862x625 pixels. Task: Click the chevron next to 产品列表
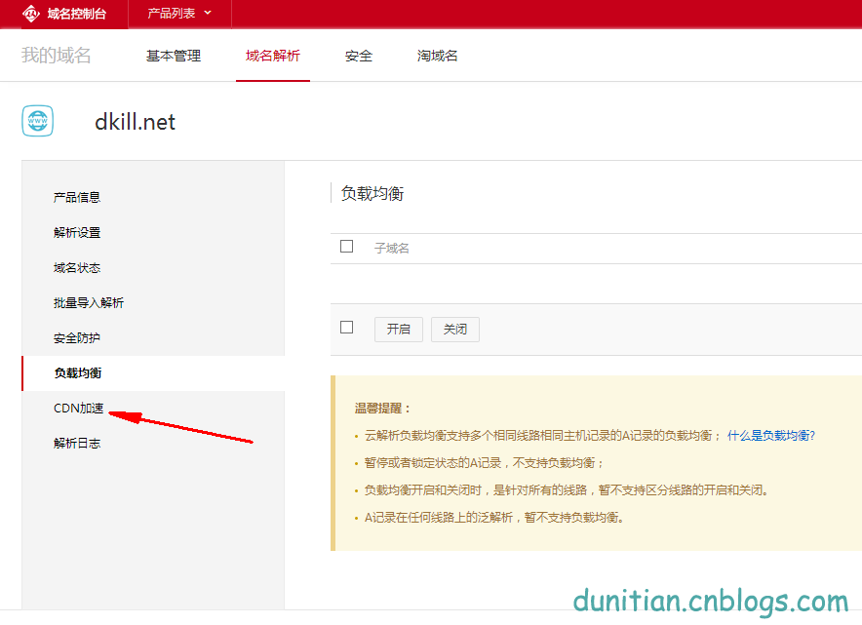206,15
